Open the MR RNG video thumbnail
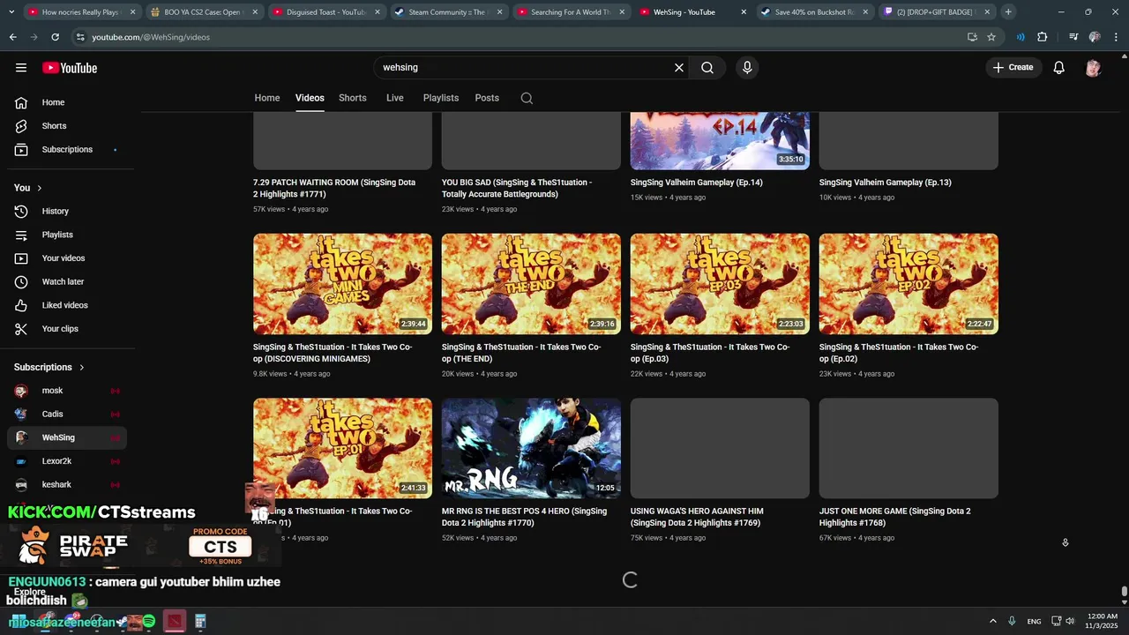This screenshot has width=1129, height=635. (531, 448)
